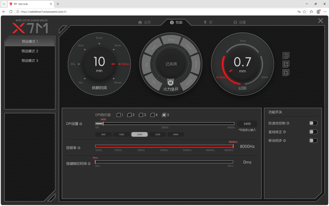Click the button response time slider track
Image resolution: width=329 pixels, height=206 pixels.
click(x=164, y=162)
